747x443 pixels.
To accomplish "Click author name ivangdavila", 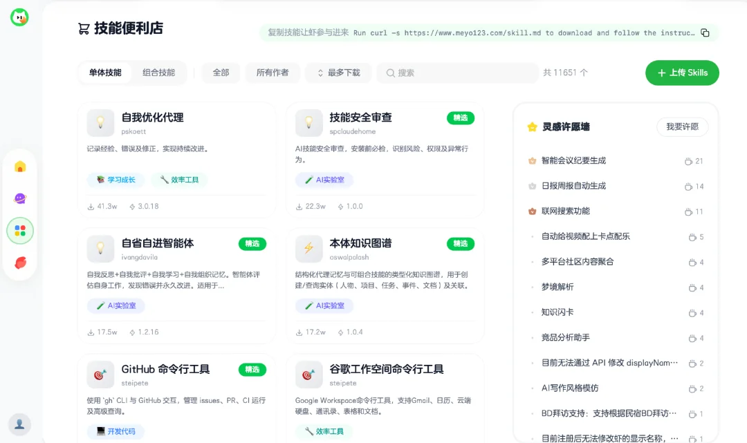I will [x=139, y=257].
